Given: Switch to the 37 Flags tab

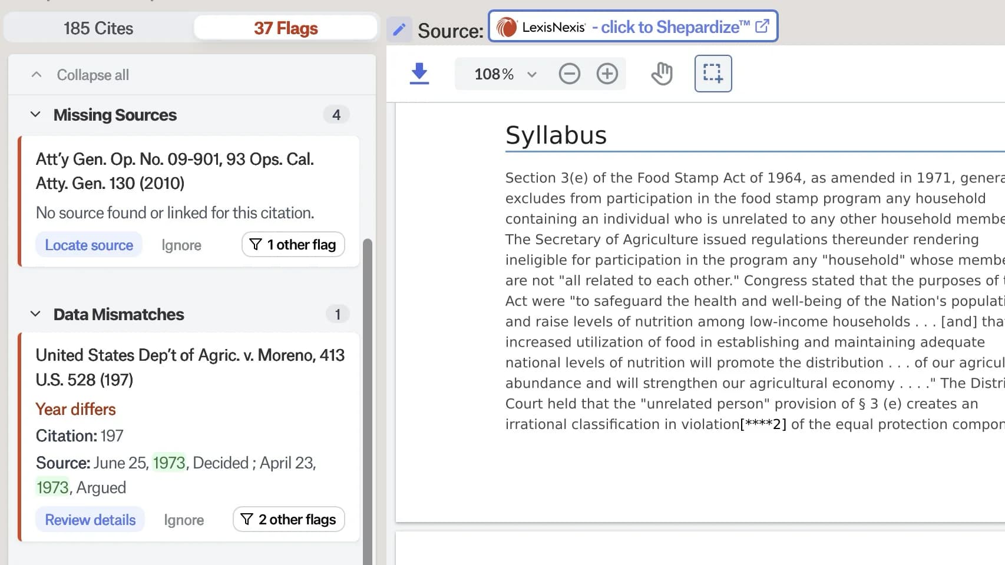Looking at the screenshot, I should tap(286, 28).
